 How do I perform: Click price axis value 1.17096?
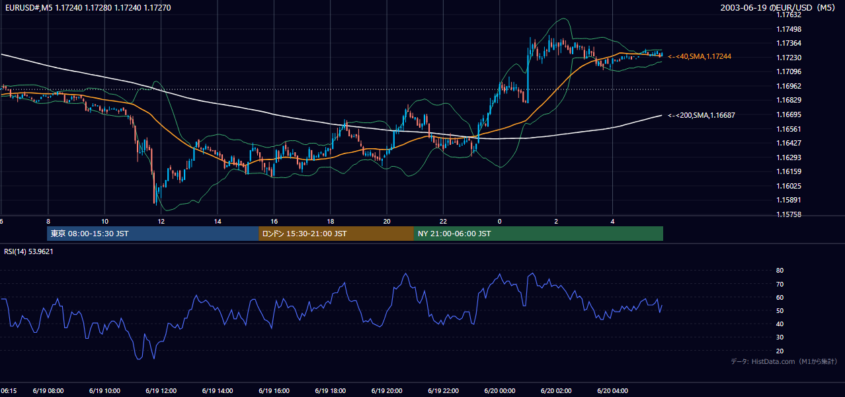point(788,71)
